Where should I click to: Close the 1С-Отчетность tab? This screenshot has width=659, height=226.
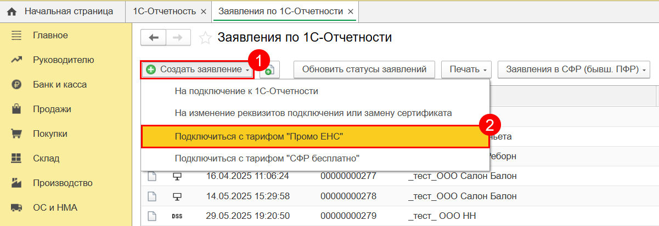[x=204, y=11]
